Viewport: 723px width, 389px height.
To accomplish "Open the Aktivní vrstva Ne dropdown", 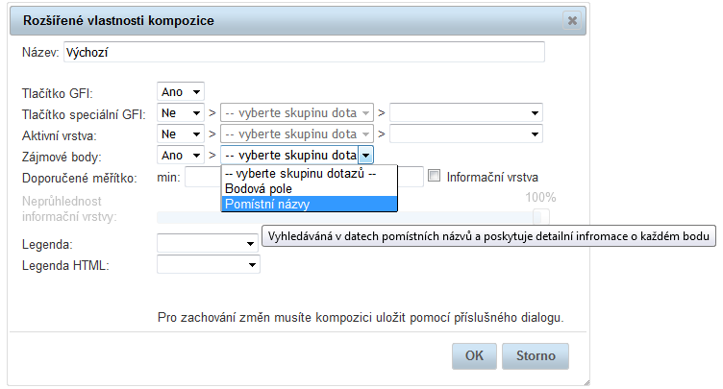I will [181, 134].
